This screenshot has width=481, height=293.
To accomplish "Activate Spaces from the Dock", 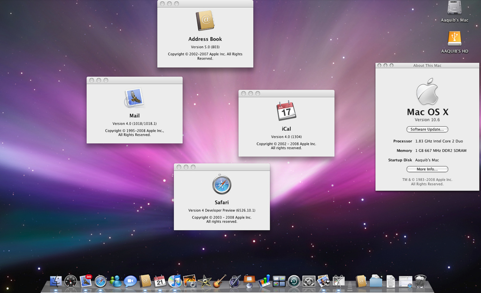I will point(279,281).
